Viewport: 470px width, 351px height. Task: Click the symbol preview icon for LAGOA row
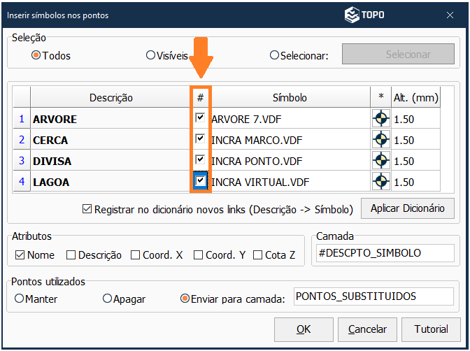[x=380, y=182]
